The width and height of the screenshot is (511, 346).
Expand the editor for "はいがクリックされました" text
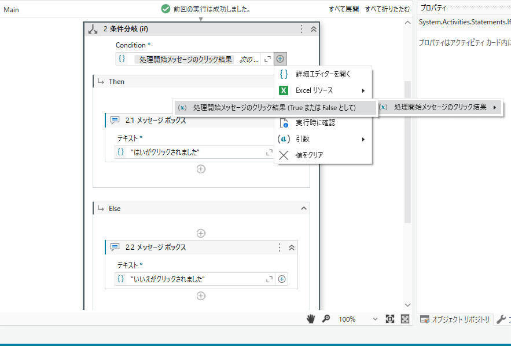click(269, 152)
